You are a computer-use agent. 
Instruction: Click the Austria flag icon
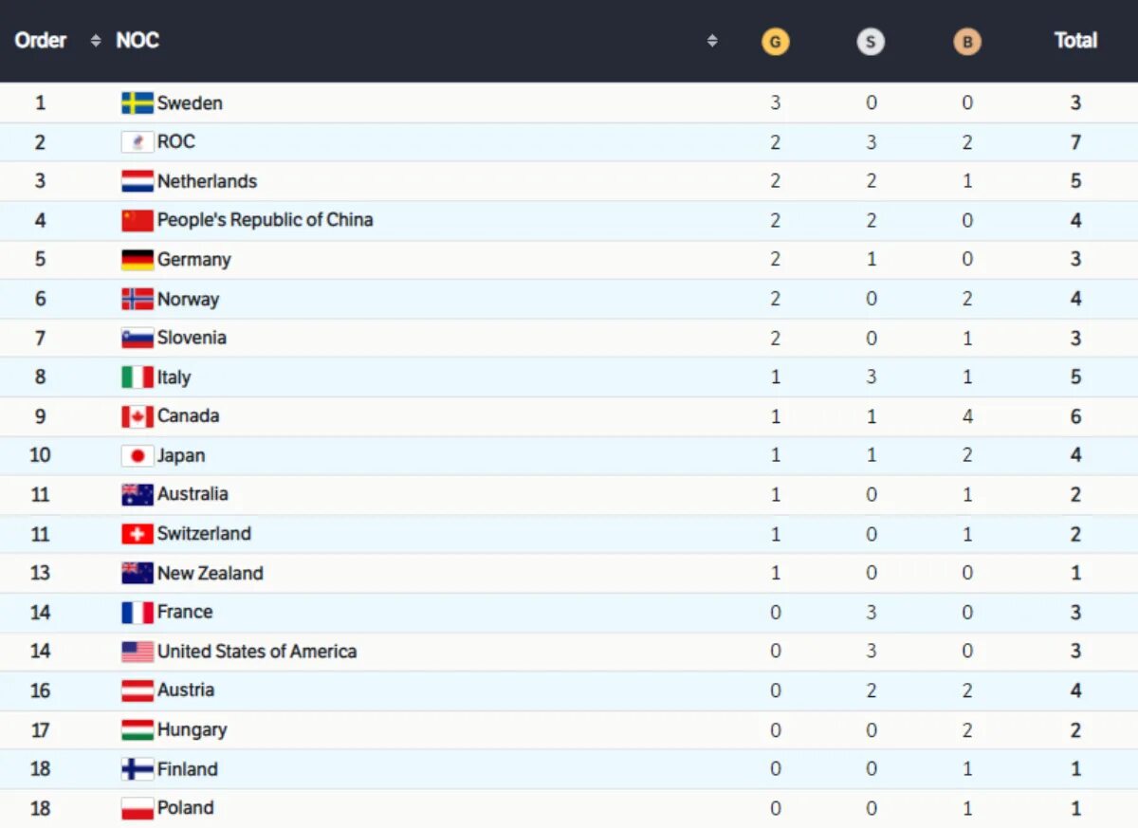point(138,690)
